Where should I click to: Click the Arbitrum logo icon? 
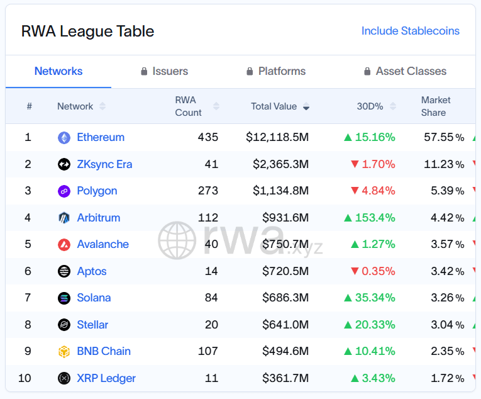click(64, 218)
